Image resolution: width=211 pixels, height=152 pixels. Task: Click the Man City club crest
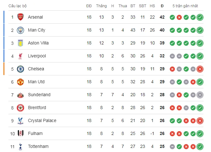(20, 30)
